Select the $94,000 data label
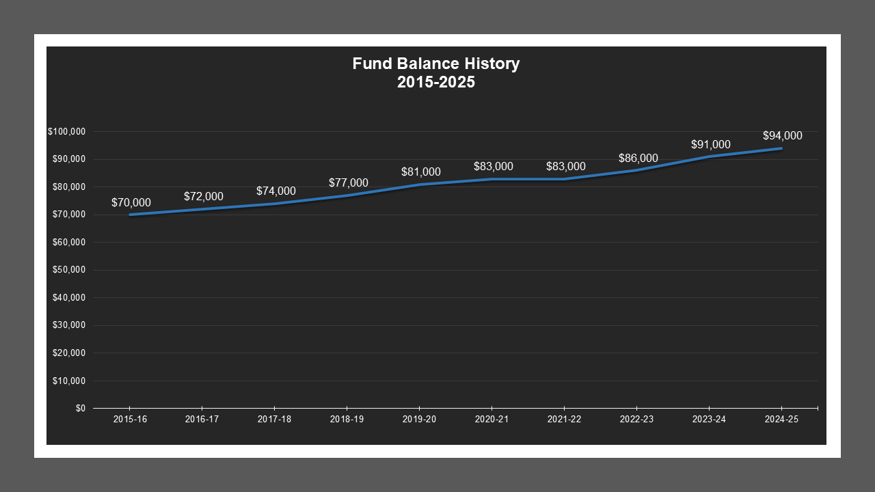The height and width of the screenshot is (492, 875). click(783, 136)
